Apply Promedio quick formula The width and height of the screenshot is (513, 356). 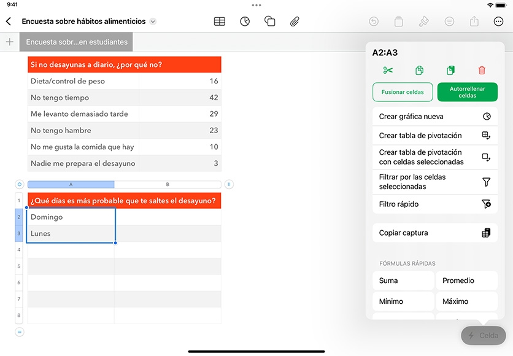point(466,281)
